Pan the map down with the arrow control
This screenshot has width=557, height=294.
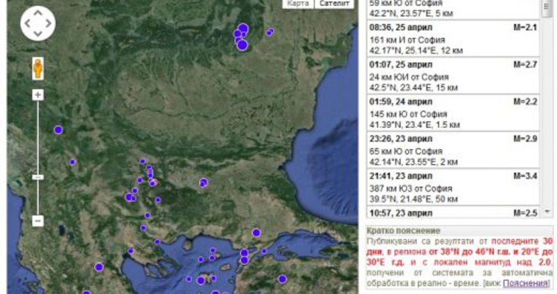pos(38,35)
